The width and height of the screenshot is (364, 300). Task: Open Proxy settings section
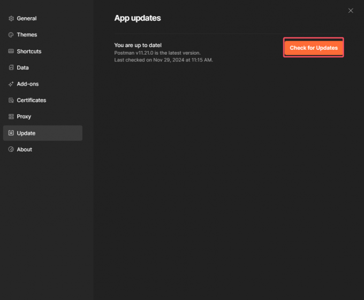43,117
